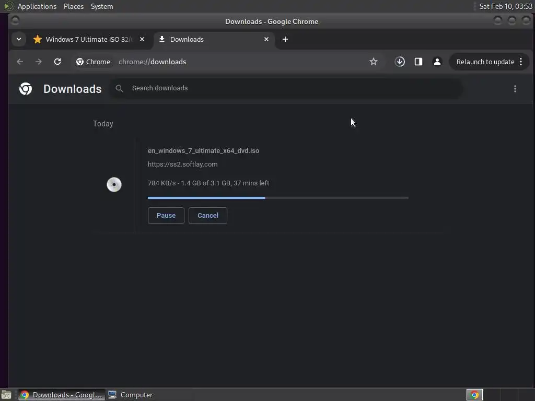The width and height of the screenshot is (535, 401).
Task: Expand the tab search dropdown arrow
Action: pyautogui.click(x=19, y=39)
